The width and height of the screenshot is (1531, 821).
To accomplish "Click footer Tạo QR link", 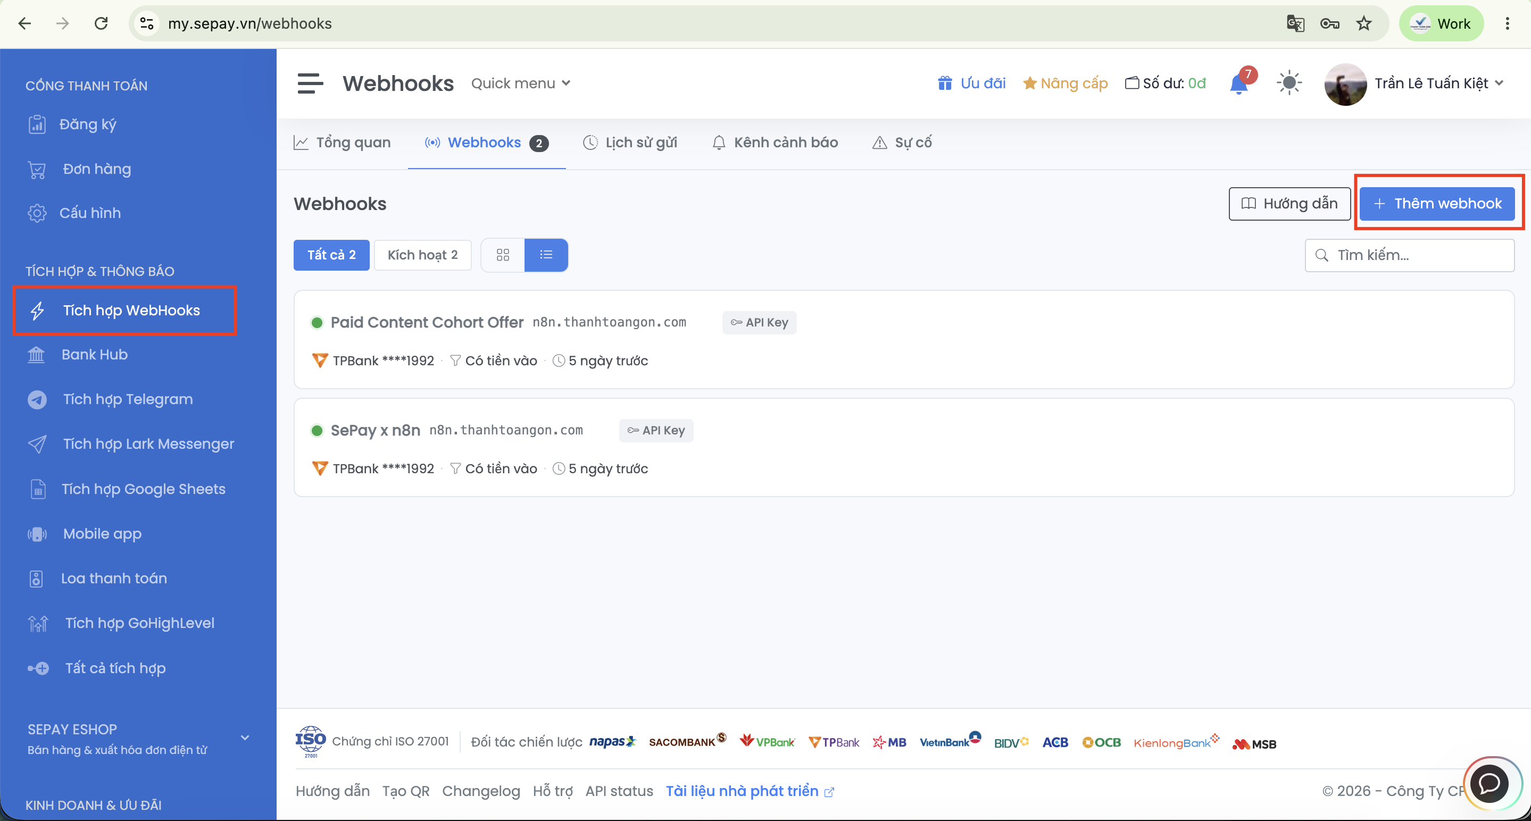I will click(x=406, y=791).
